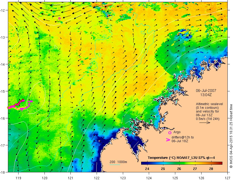The height and width of the screenshot is (180, 233).
Task: Click the '(0.1m contours)' caption line
Action: pyautogui.click(x=207, y=108)
